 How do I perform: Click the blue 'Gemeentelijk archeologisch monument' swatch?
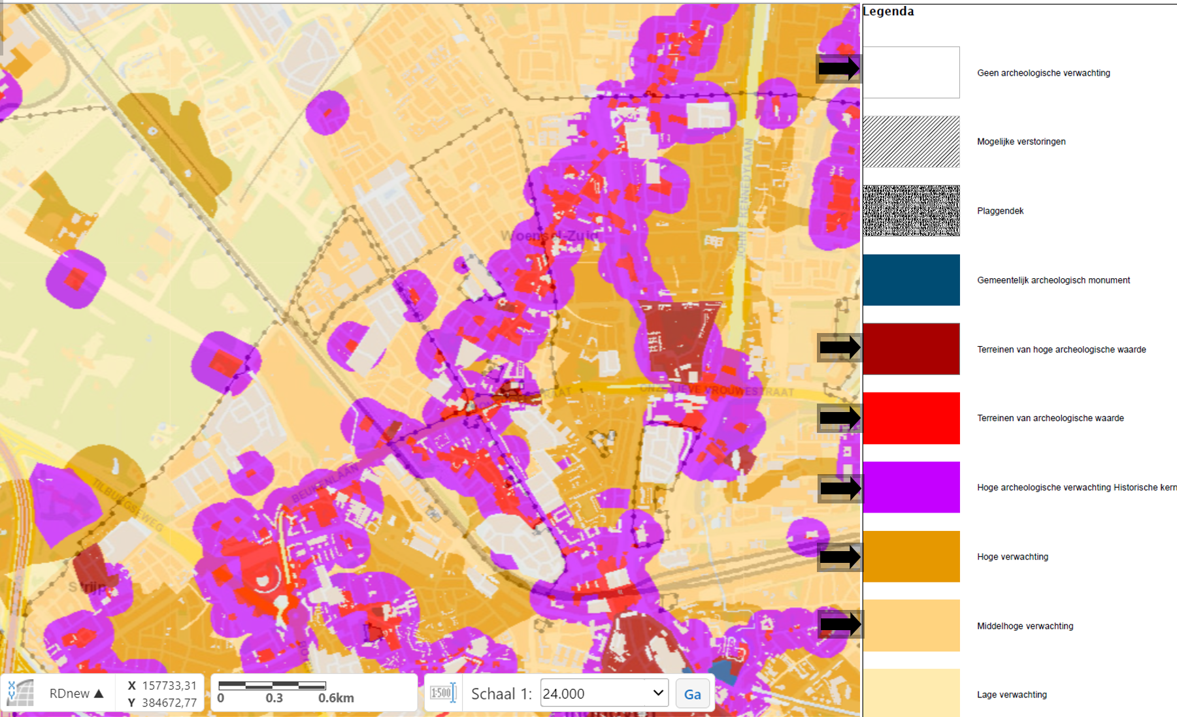(x=911, y=280)
